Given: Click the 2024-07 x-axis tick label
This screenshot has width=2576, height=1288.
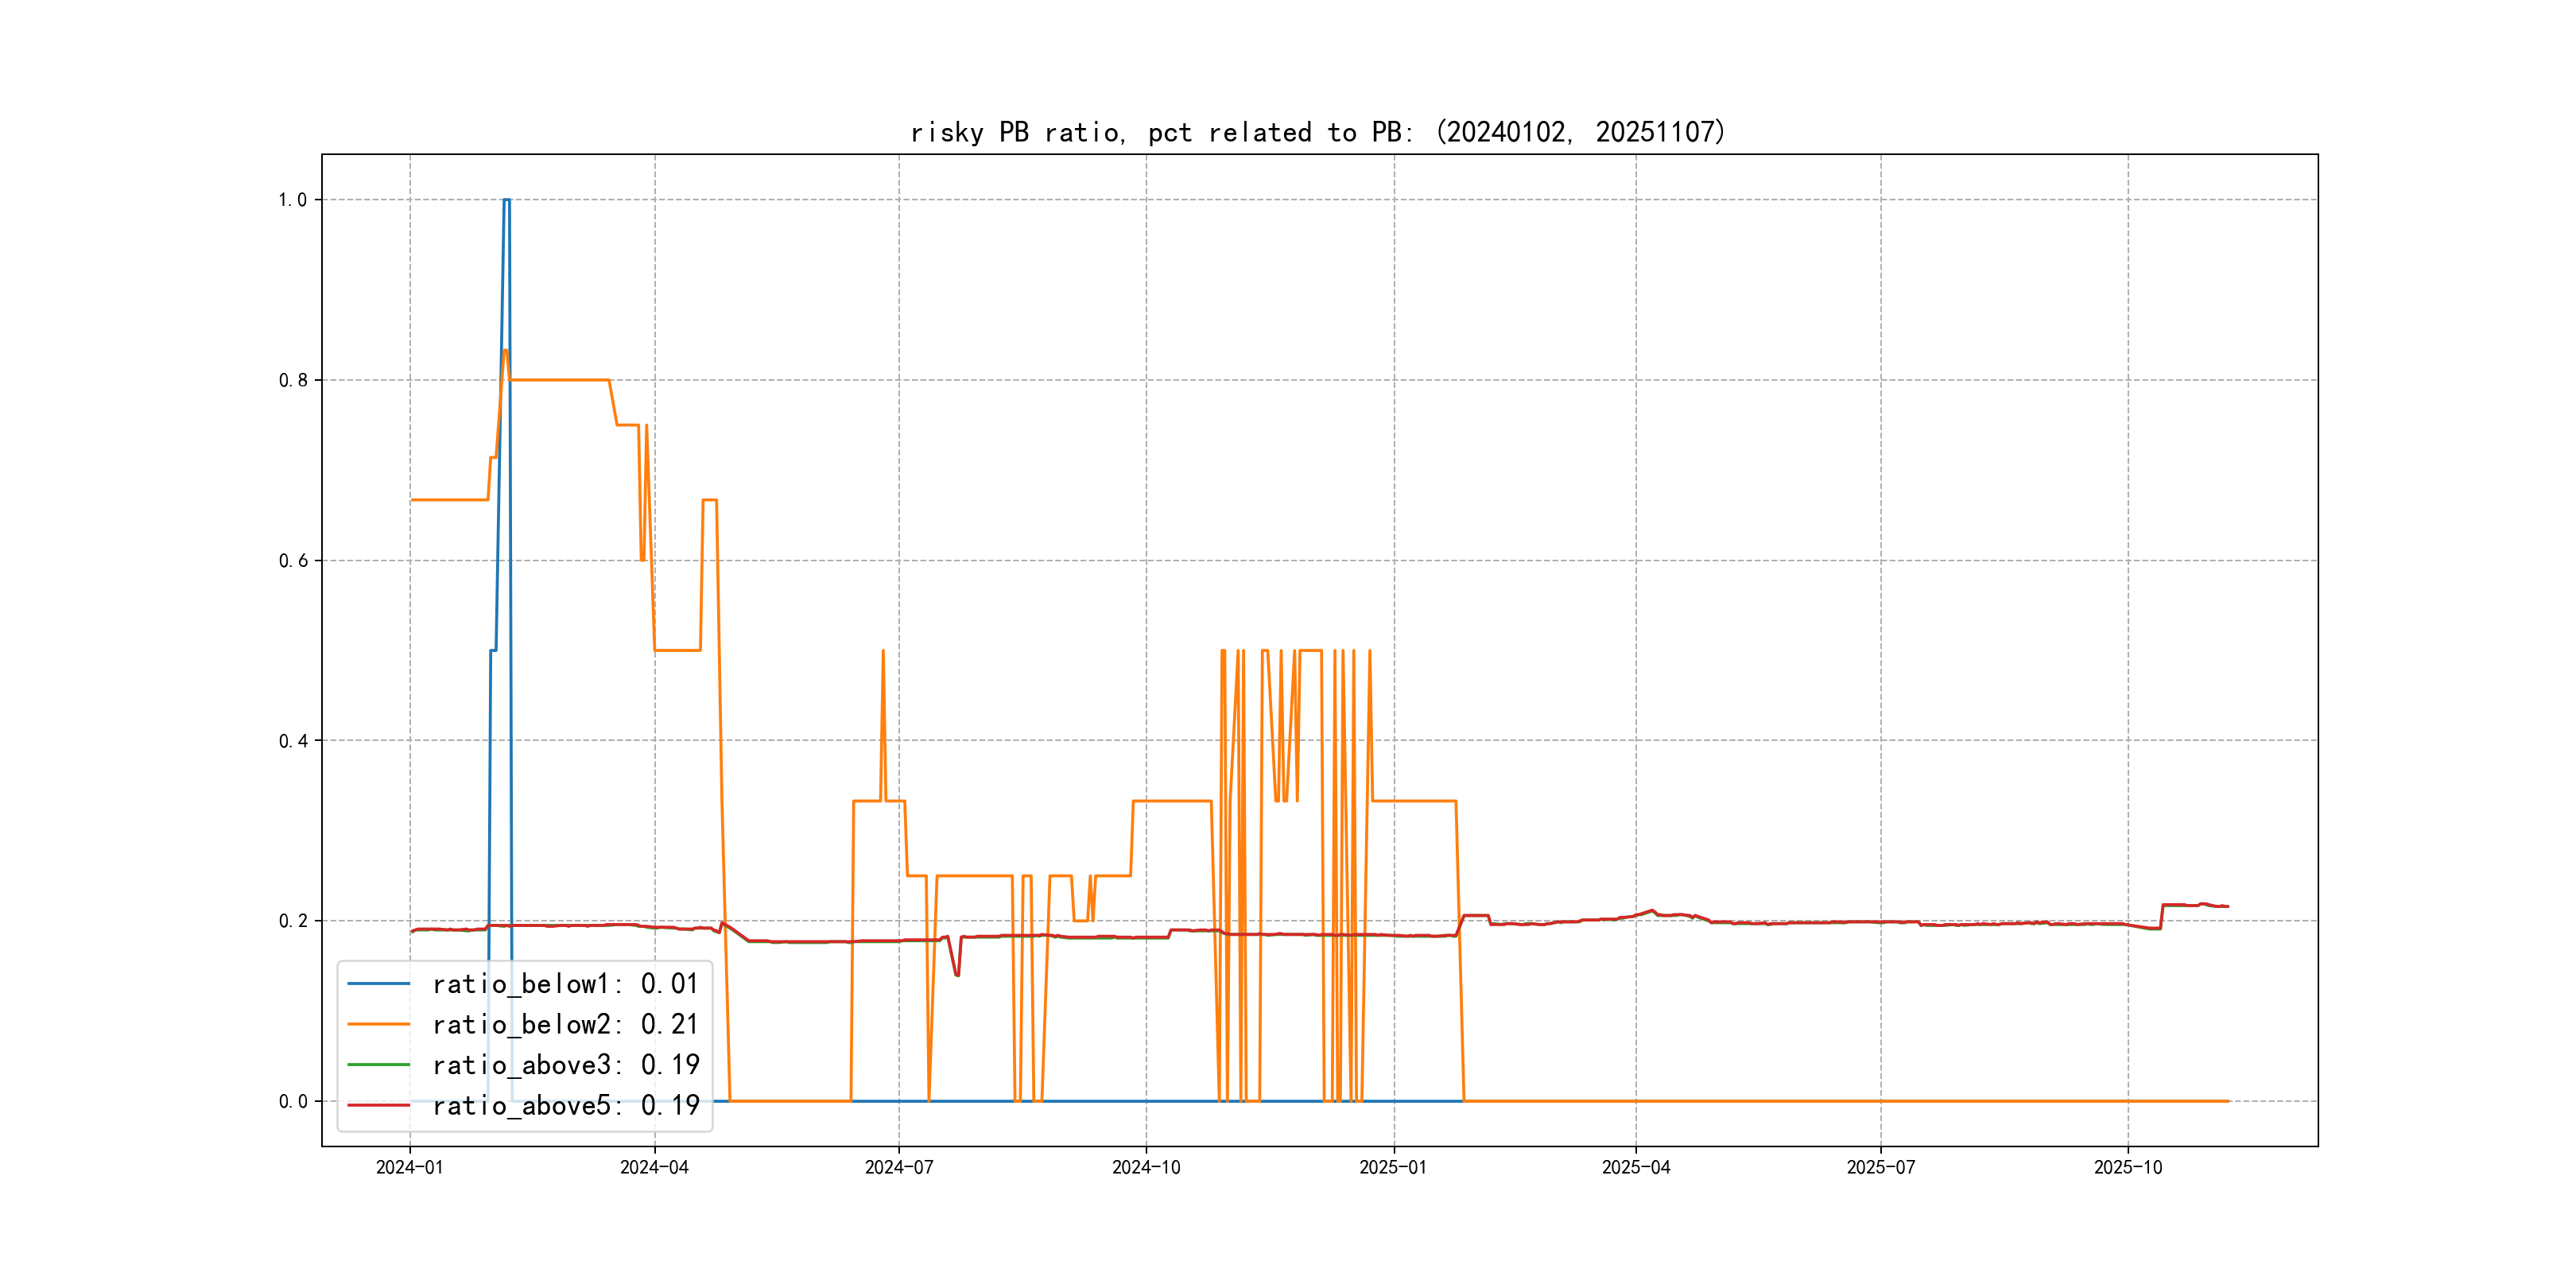Looking at the screenshot, I should [899, 1167].
